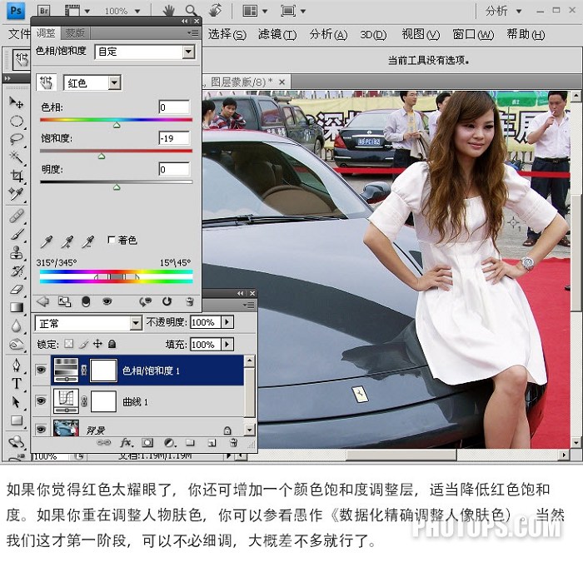Select the Elliptical Marquee tool

click(x=17, y=122)
